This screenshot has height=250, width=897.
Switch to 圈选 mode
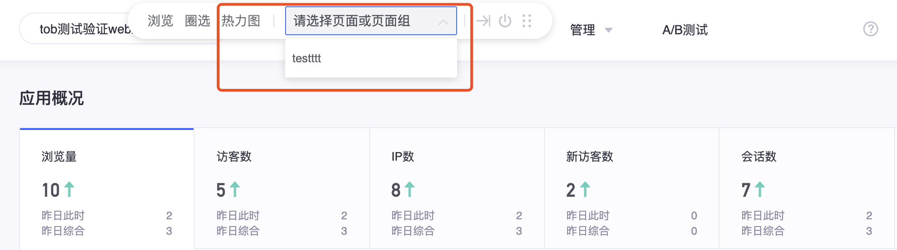(198, 21)
